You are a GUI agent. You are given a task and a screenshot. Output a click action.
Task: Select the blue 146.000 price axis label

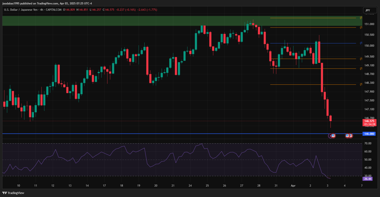pos(369,134)
